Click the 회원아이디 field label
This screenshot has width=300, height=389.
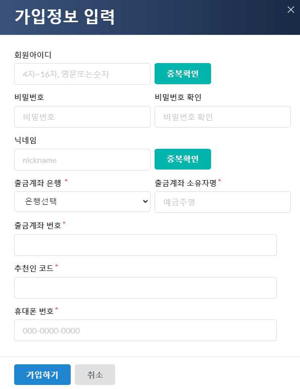pyautogui.click(x=33, y=55)
